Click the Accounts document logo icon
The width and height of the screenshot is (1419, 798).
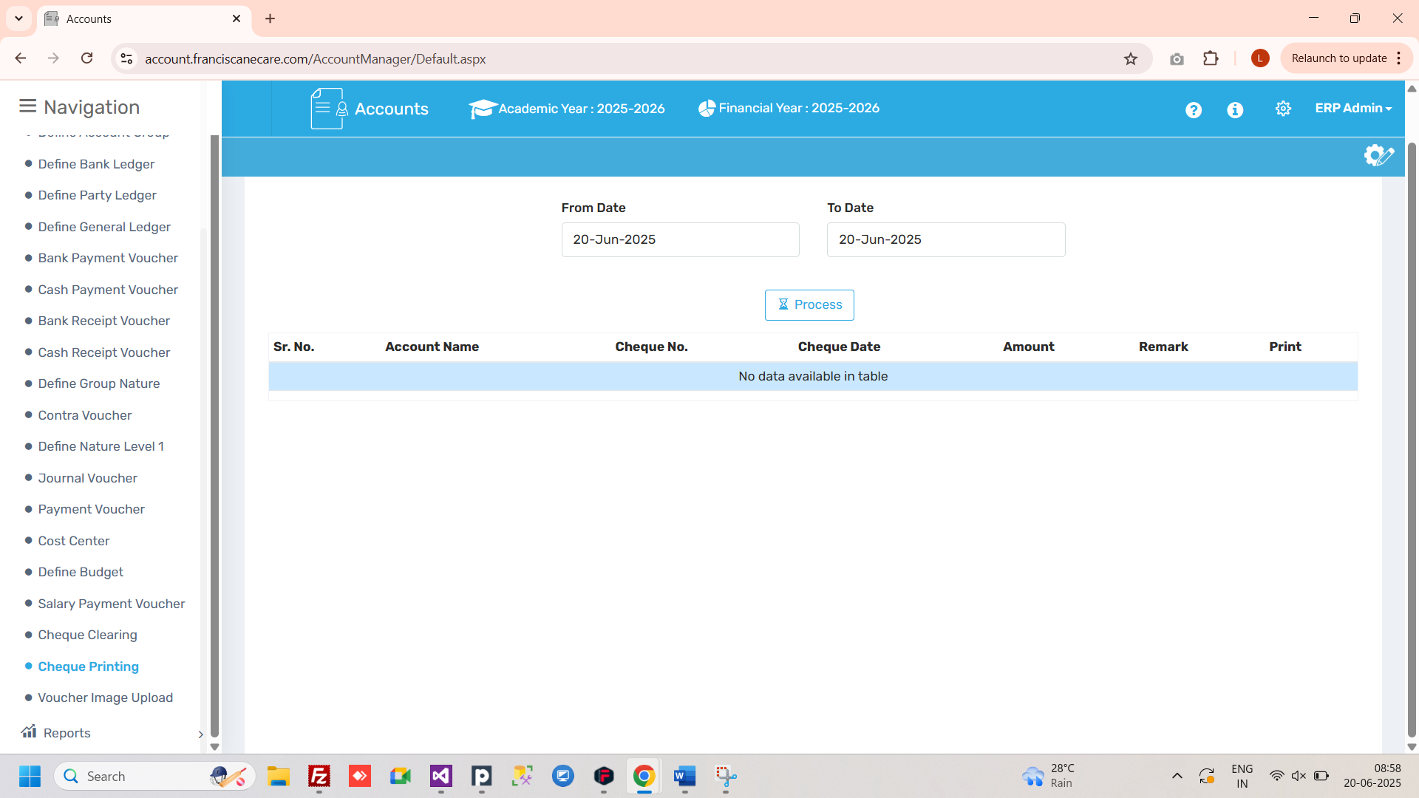(x=328, y=109)
